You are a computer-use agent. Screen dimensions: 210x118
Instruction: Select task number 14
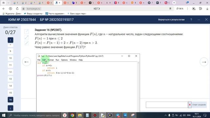[10, 86]
